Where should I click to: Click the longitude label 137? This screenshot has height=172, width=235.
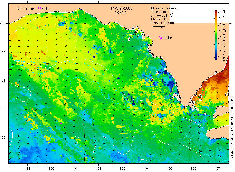(217, 169)
